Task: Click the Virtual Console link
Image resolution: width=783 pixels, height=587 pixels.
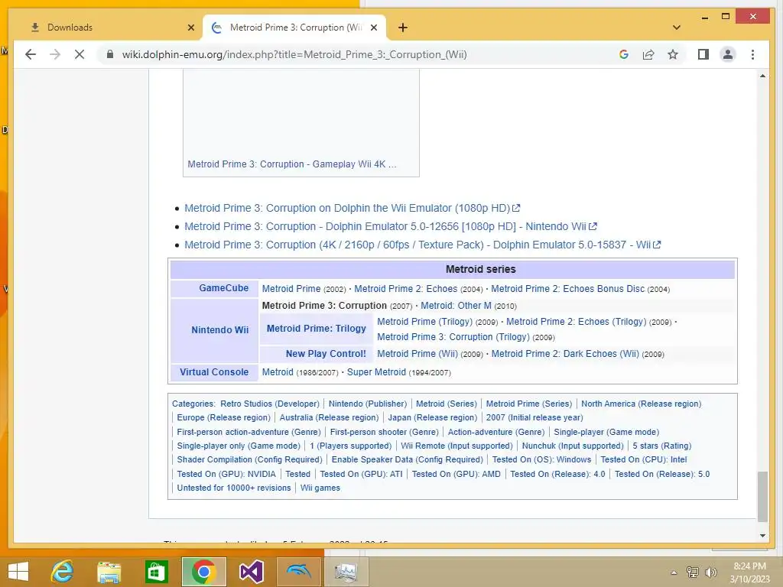Action: tap(214, 372)
